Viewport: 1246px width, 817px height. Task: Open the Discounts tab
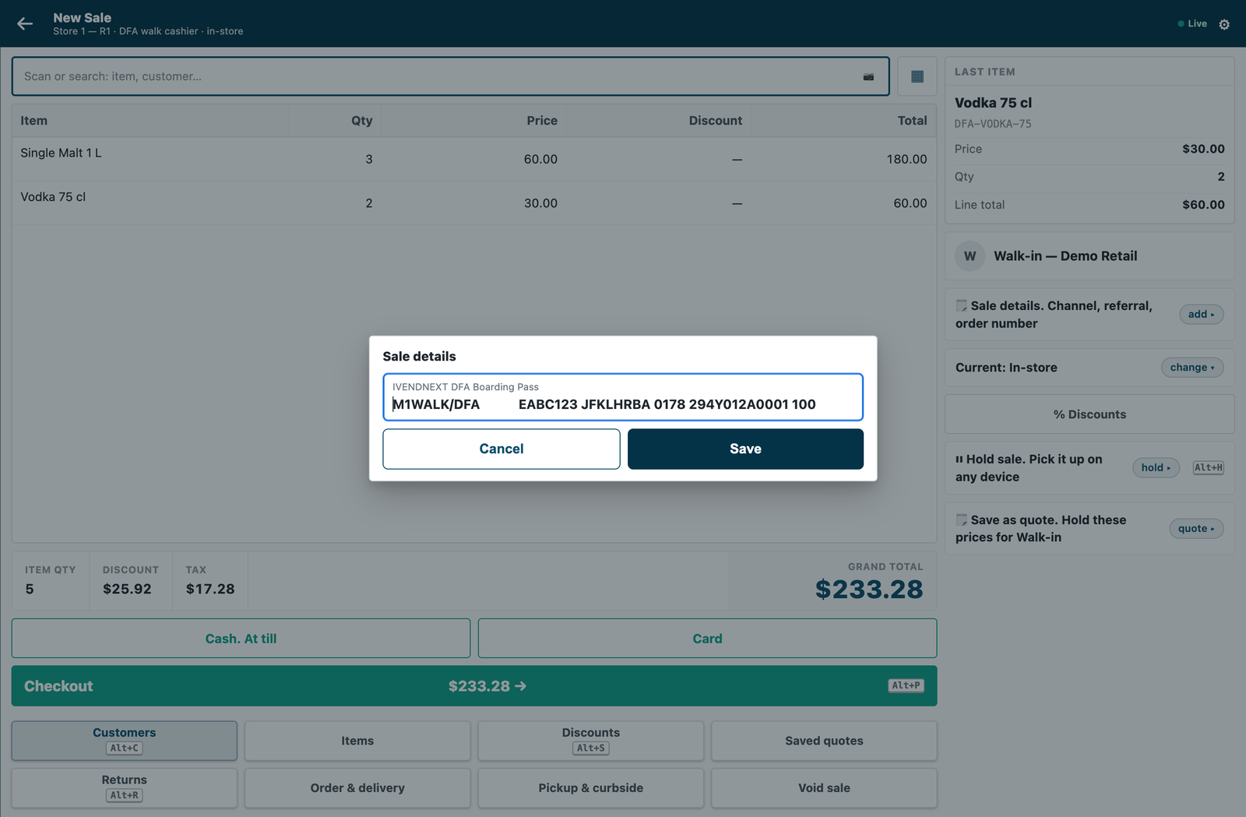pos(591,741)
